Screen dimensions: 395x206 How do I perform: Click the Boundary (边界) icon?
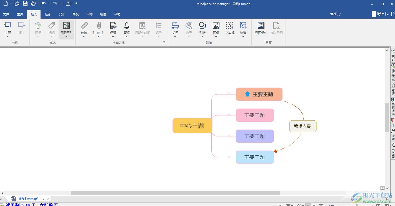[x=189, y=25]
